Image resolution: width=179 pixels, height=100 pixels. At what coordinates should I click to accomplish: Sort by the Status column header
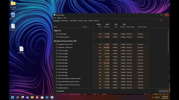pyautogui.click(x=88, y=26)
